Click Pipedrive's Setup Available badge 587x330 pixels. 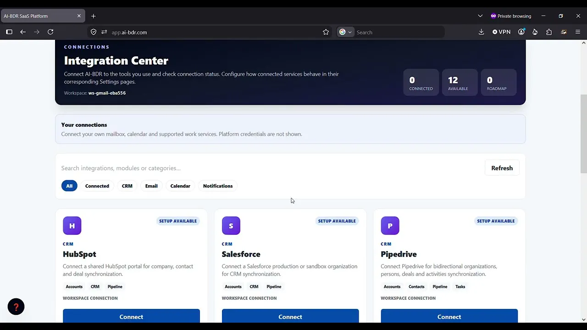tap(496, 221)
